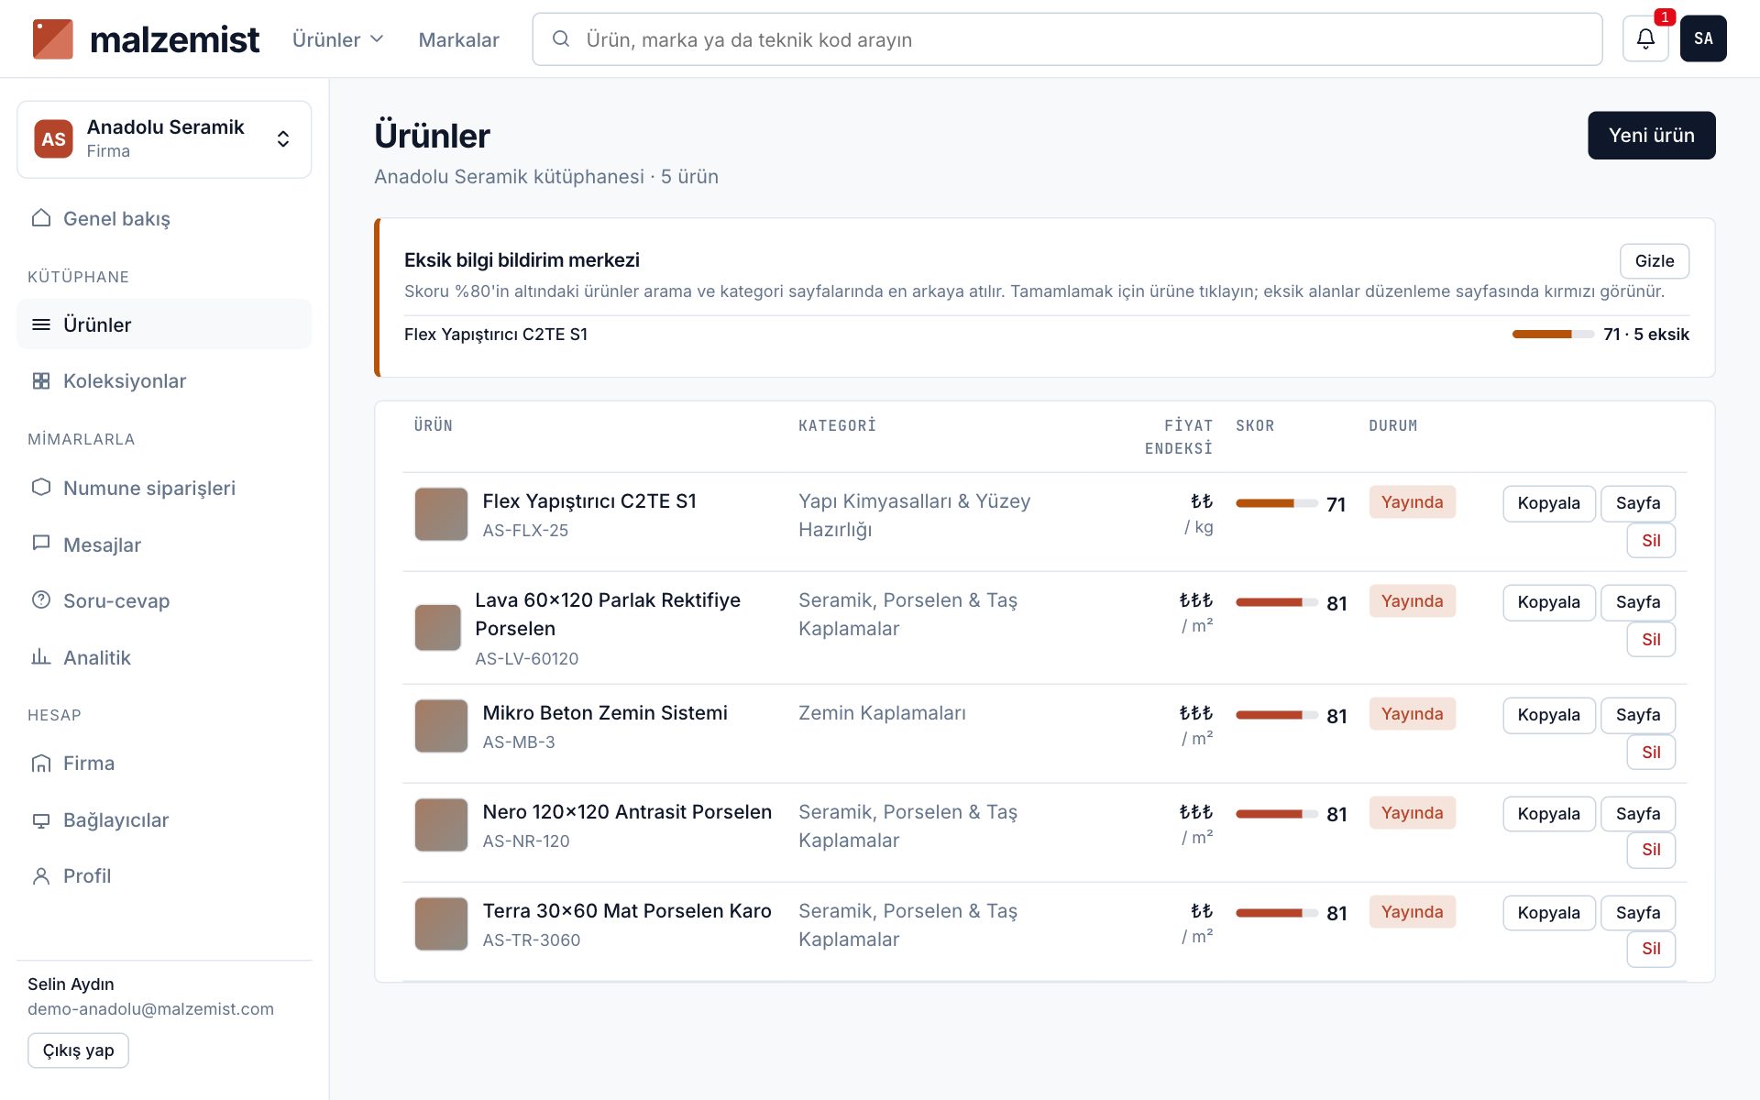Viewport: 1760px width, 1100px height.
Task: Click the search magnifier icon
Action: (x=561, y=38)
